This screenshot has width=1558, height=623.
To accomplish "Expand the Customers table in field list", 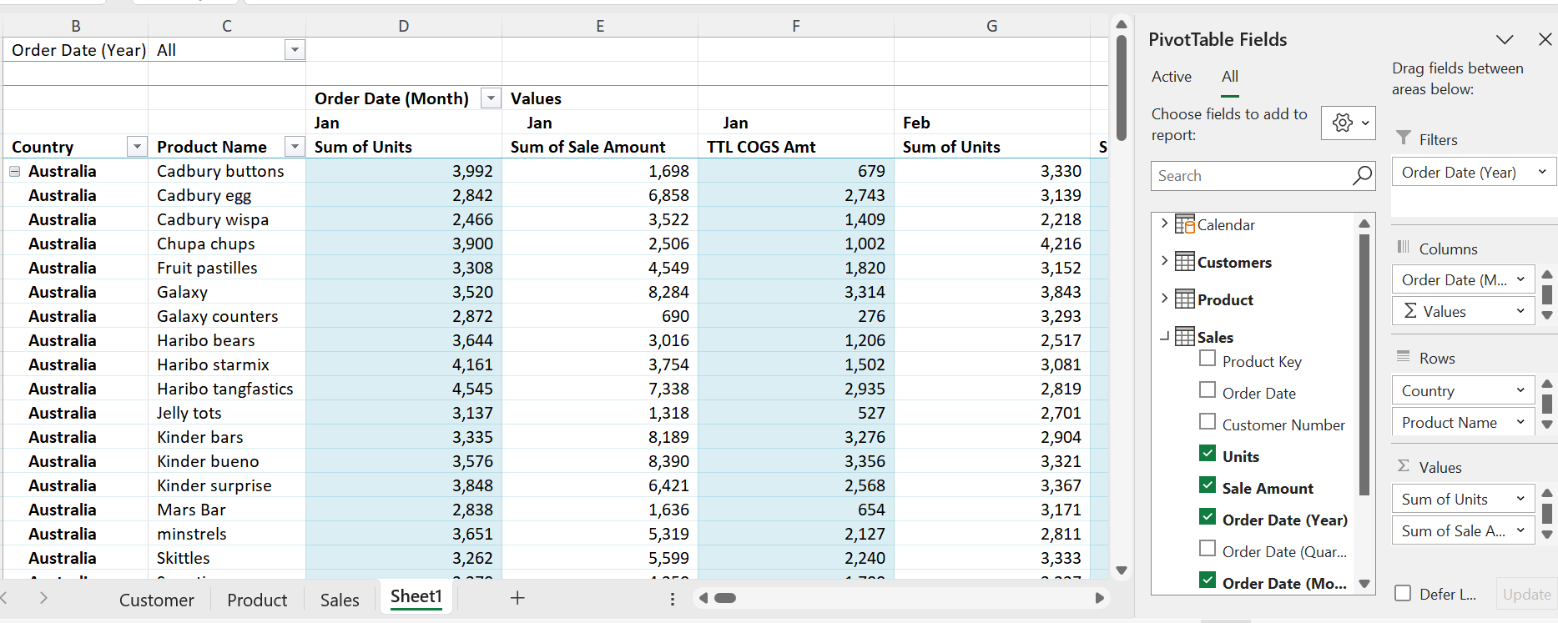I will point(1164,262).
